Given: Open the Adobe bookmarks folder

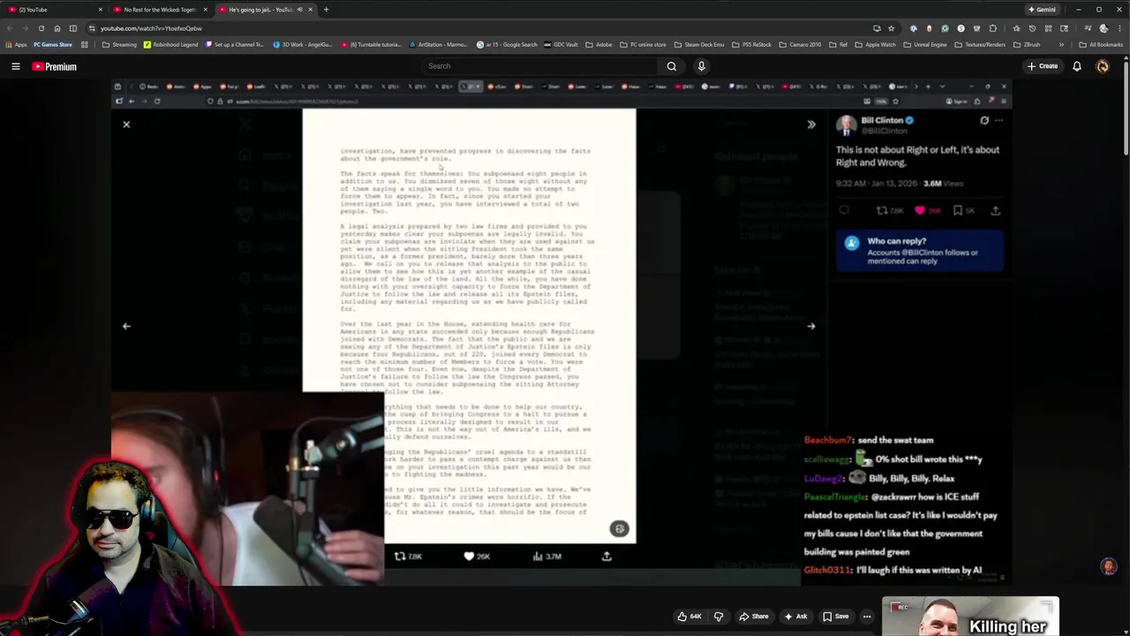Looking at the screenshot, I should click(x=599, y=44).
